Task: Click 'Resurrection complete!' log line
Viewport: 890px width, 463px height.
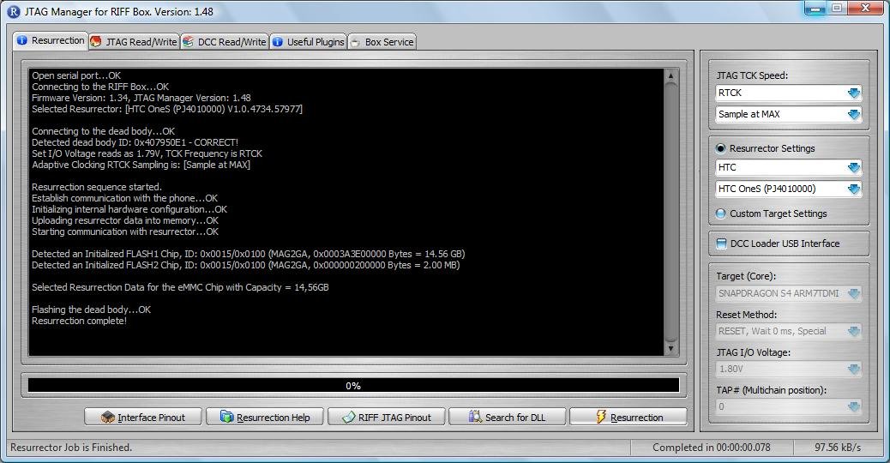Action: [79, 322]
